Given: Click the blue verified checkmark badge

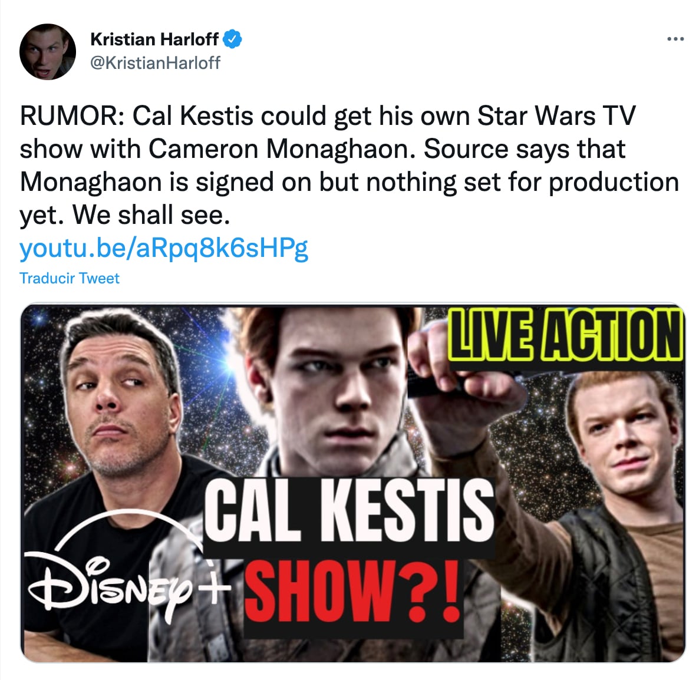Looking at the screenshot, I should pos(232,39).
